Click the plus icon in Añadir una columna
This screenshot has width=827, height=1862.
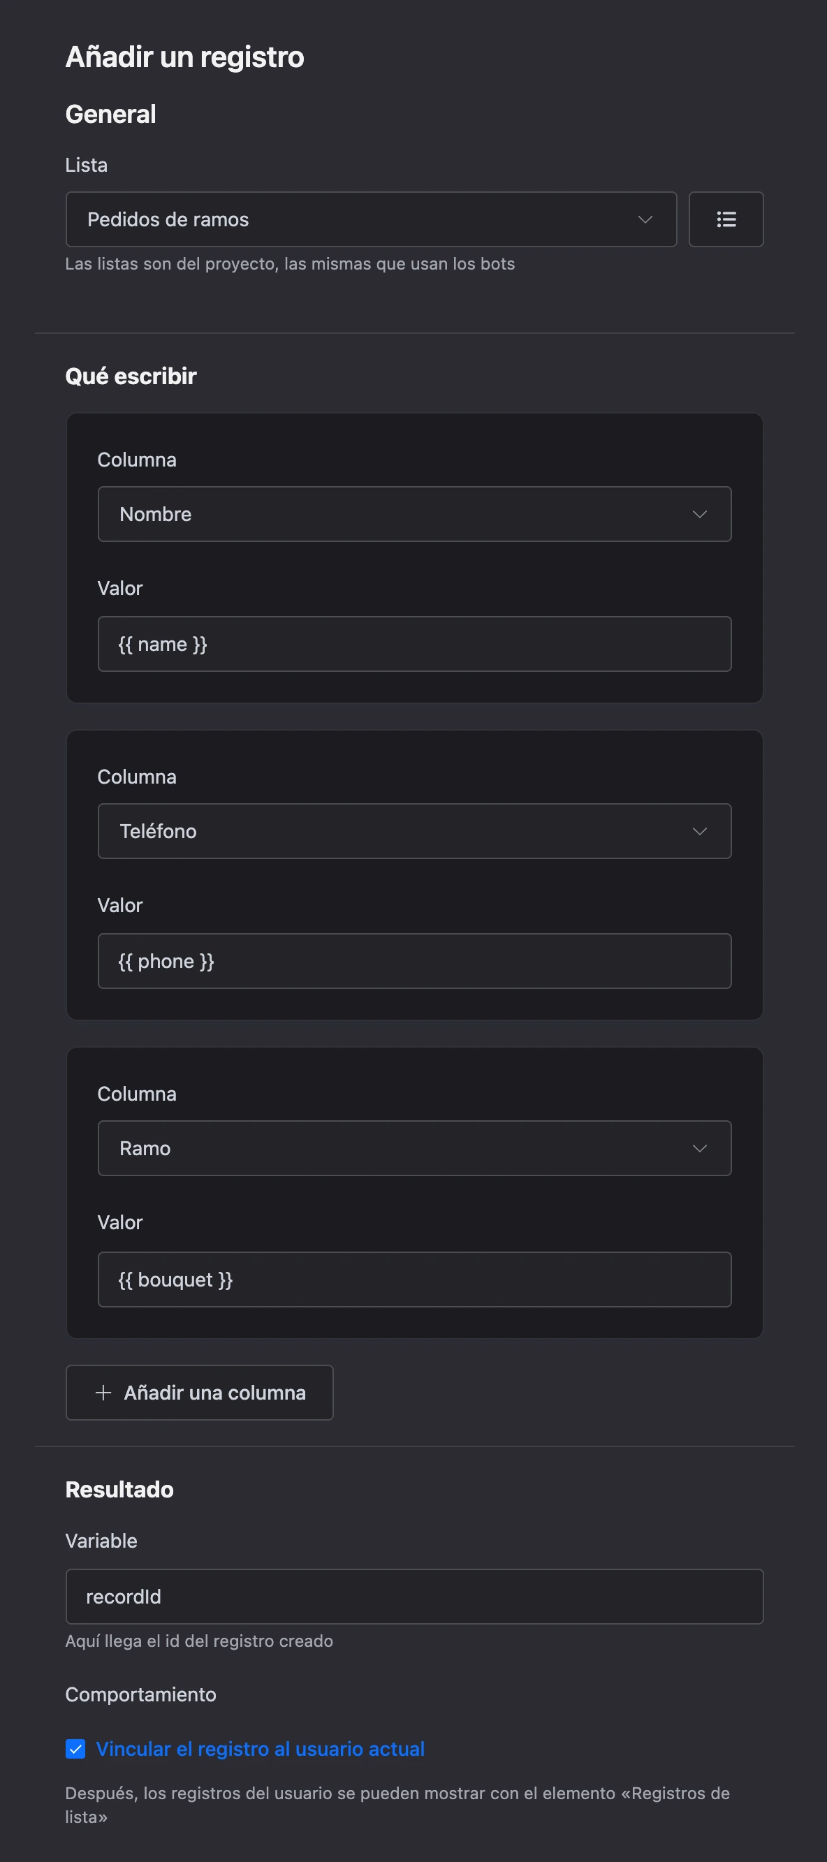point(103,1392)
